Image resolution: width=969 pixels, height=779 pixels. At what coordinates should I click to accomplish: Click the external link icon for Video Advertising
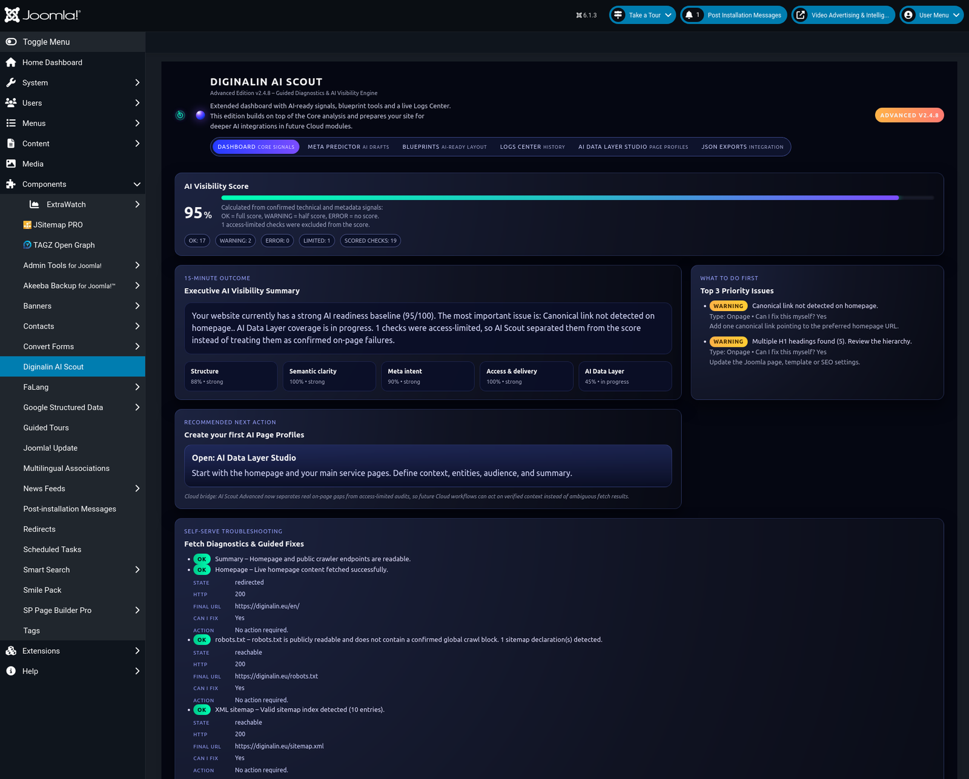(x=801, y=15)
